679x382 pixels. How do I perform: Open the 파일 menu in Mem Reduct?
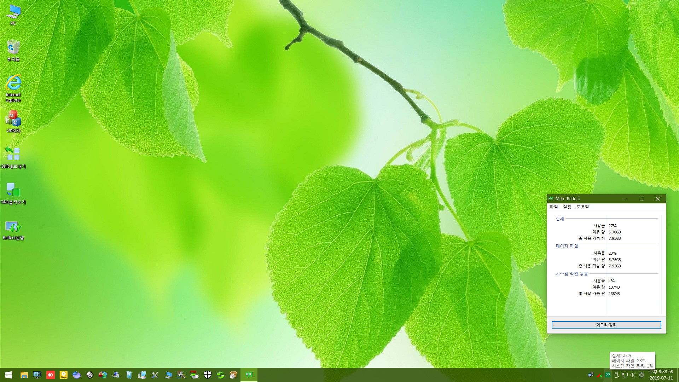click(554, 207)
